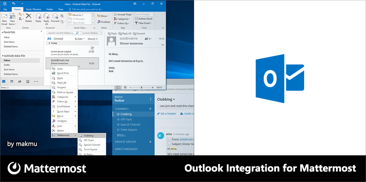The height and width of the screenshot is (182, 366).
Task: Add a private group with plus icon
Action: (150, 142)
